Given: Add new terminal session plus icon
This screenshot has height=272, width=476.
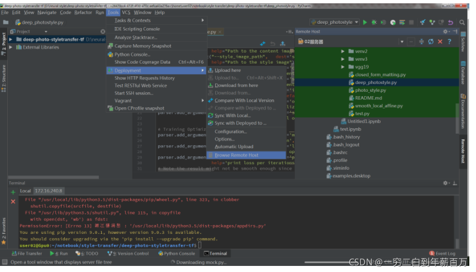Looking at the screenshot, I should (x=13, y=192).
